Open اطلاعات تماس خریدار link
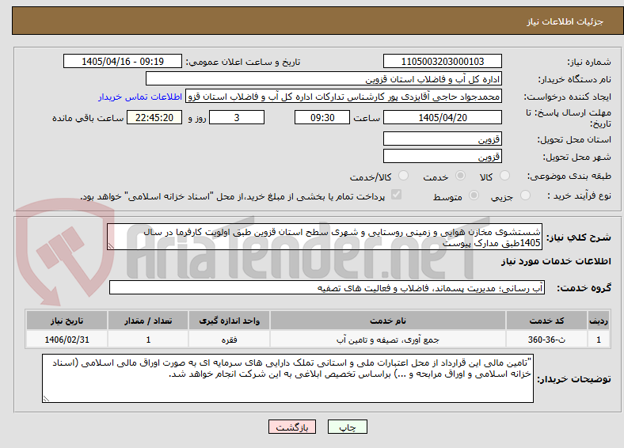This screenshot has width=624, height=448. [x=140, y=97]
